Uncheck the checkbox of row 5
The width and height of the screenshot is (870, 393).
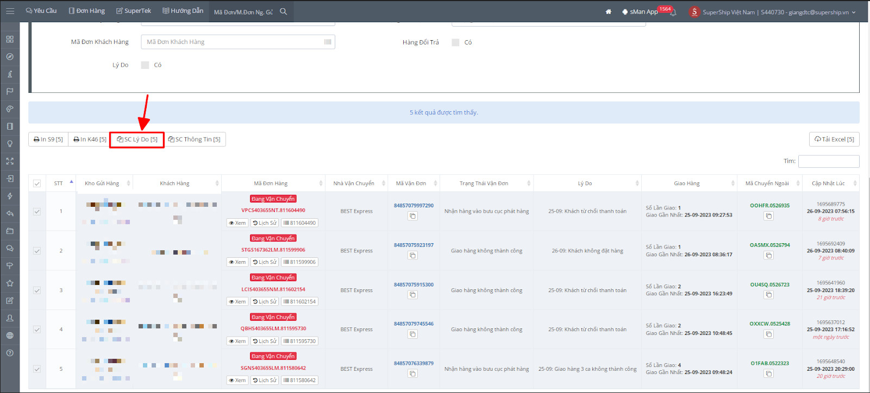tap(37, 369)
